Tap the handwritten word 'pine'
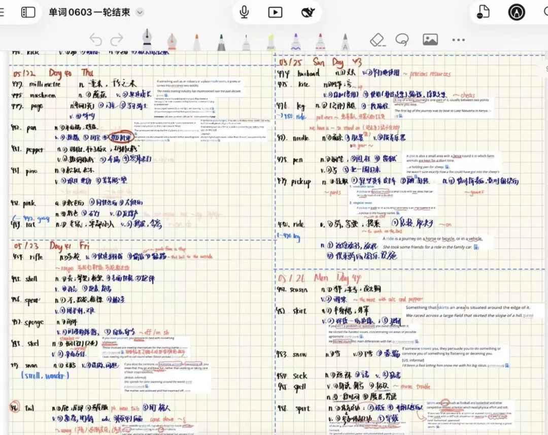This screenshot has height=435, width=548. [x=31, y=172]
